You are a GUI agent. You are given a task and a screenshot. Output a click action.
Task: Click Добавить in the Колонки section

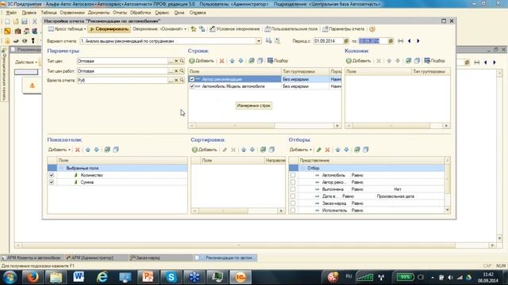point(358,61)
